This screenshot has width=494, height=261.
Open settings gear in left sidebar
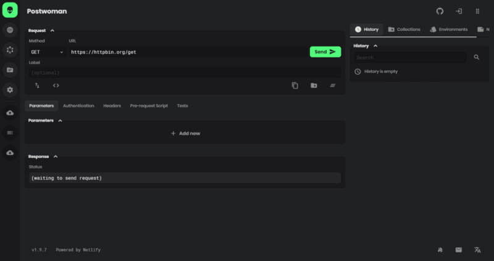[x=10, y=90]
